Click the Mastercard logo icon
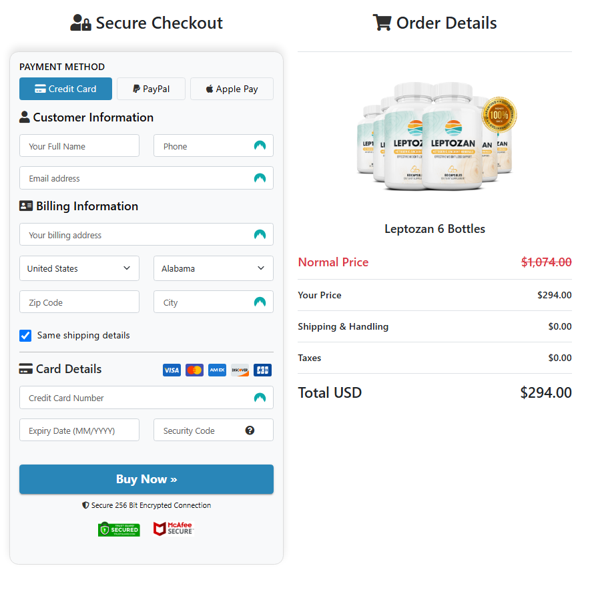Screen dimensions: 592x594 [x=194, y=370]
